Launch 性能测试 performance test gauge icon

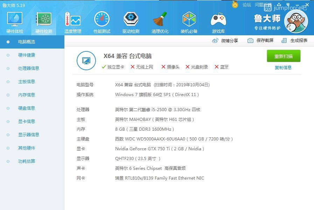(x=102, y=19)
